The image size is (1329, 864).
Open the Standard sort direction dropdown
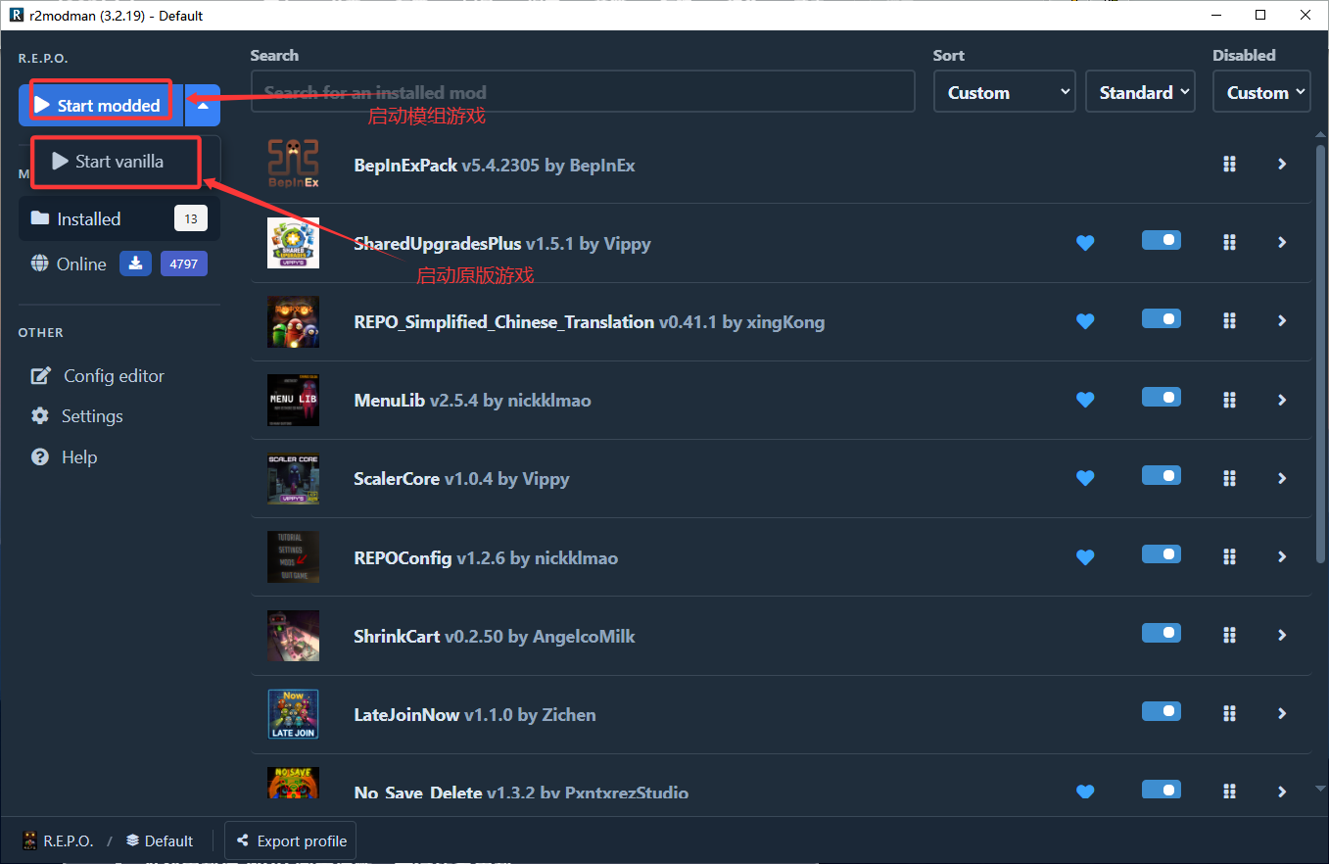coord(1140,92)
